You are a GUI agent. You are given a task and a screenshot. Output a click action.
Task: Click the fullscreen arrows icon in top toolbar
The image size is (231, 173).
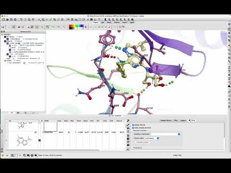(x=80, y=20)
